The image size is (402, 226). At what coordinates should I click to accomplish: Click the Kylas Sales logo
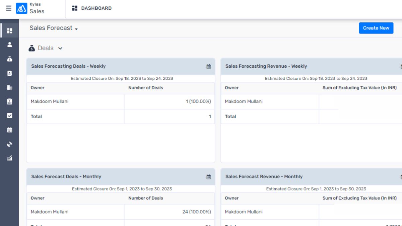tap(22, 8)
